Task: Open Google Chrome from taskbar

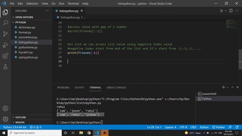Action: [x=89, y=133]
